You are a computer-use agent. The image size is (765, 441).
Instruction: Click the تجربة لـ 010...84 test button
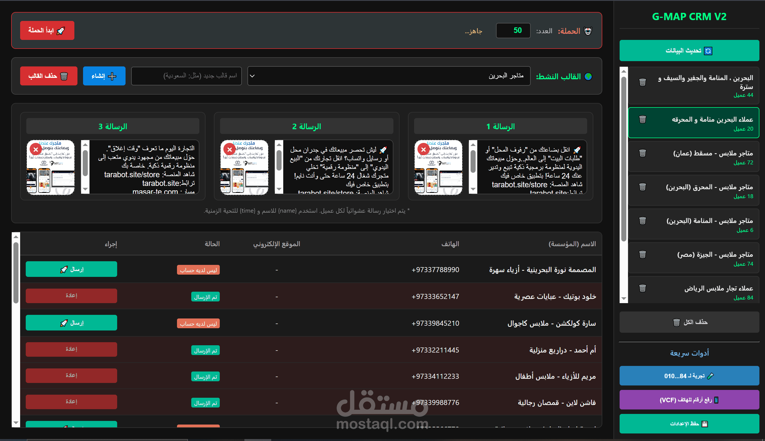(689, 376)
